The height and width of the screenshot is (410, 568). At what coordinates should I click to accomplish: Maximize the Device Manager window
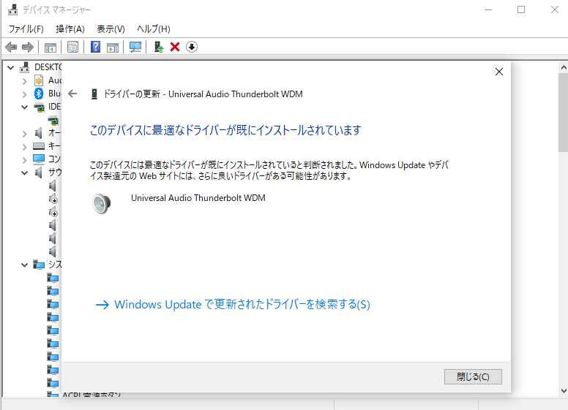point(521,10)
